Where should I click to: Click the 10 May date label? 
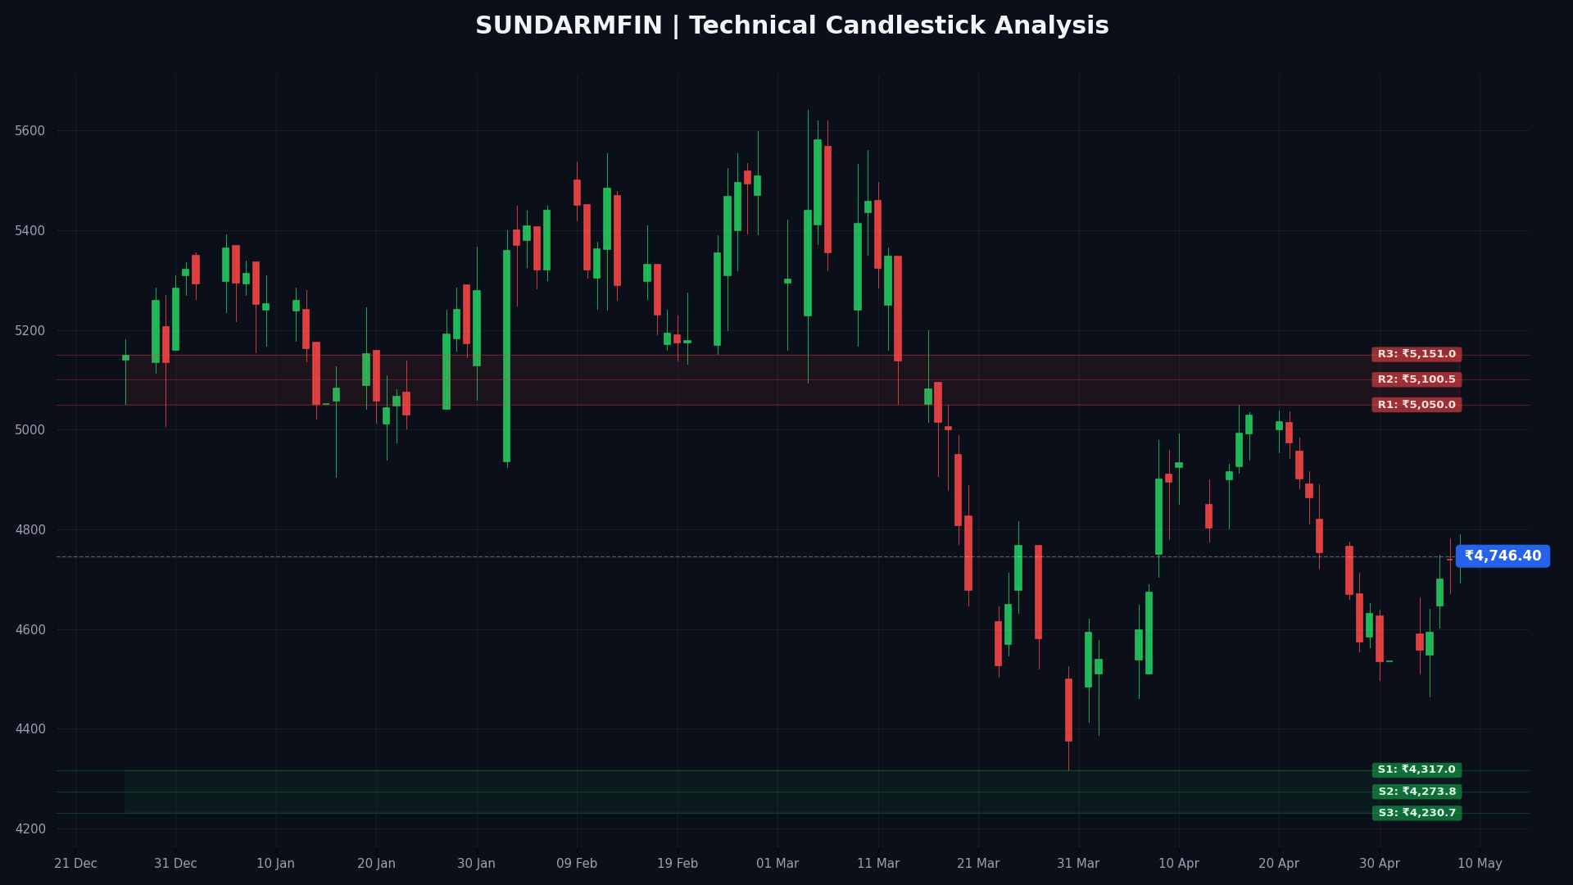point(1480,864)
